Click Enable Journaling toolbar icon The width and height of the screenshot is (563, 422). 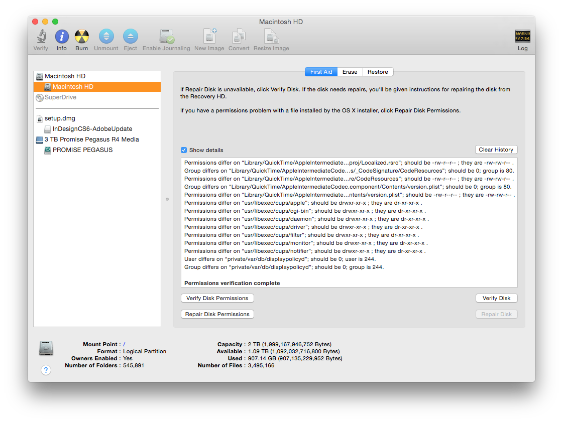167,36
